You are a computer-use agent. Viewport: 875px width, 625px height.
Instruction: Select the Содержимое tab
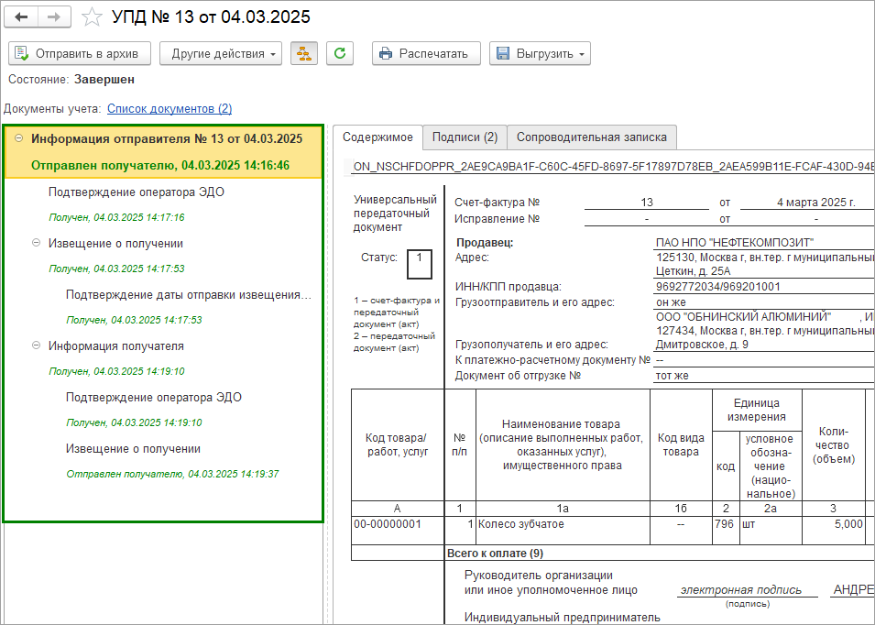[x=377, y=137]
